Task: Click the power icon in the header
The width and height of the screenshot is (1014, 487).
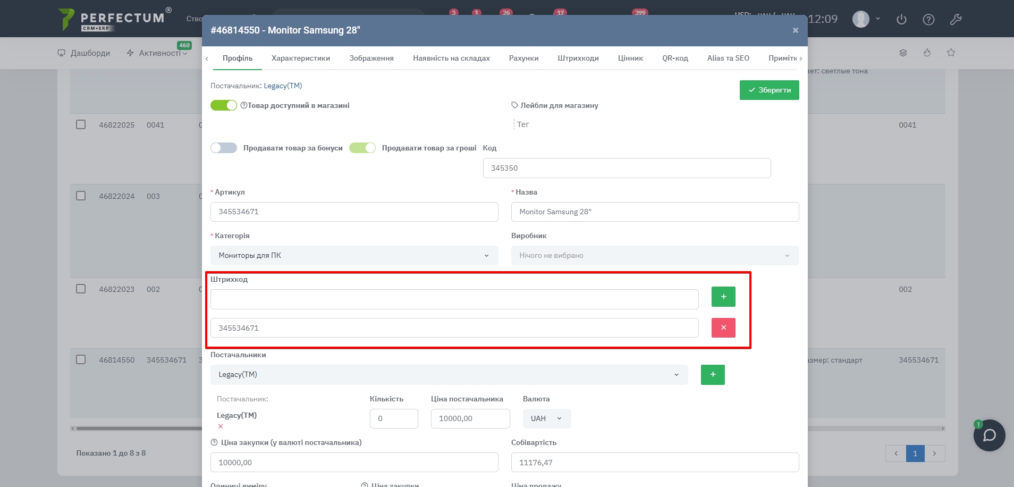Action: pos(901,20)
